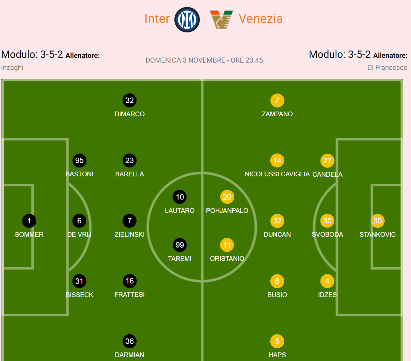Screen dimensions: 411x361
Task: Click Haps' number 5 yellow badge
Action: coord(277,341)
